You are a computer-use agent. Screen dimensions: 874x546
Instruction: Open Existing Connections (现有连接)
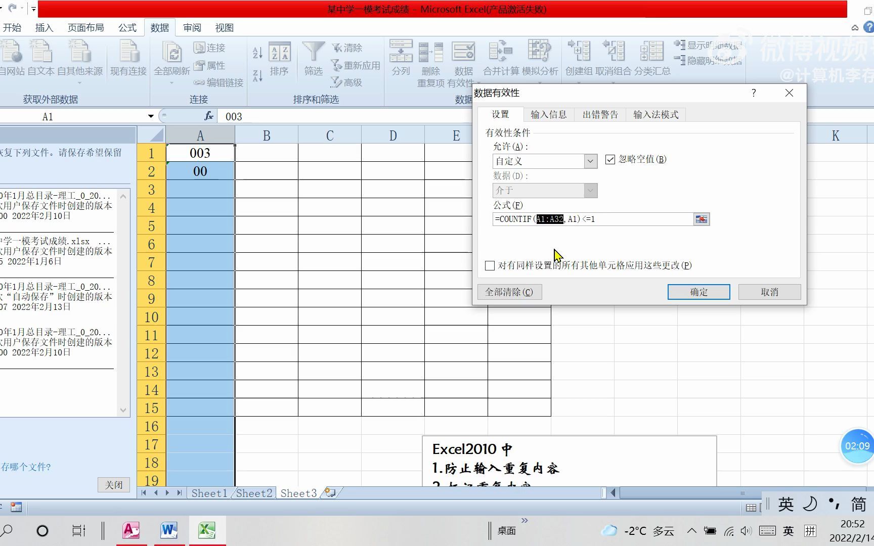128,58
